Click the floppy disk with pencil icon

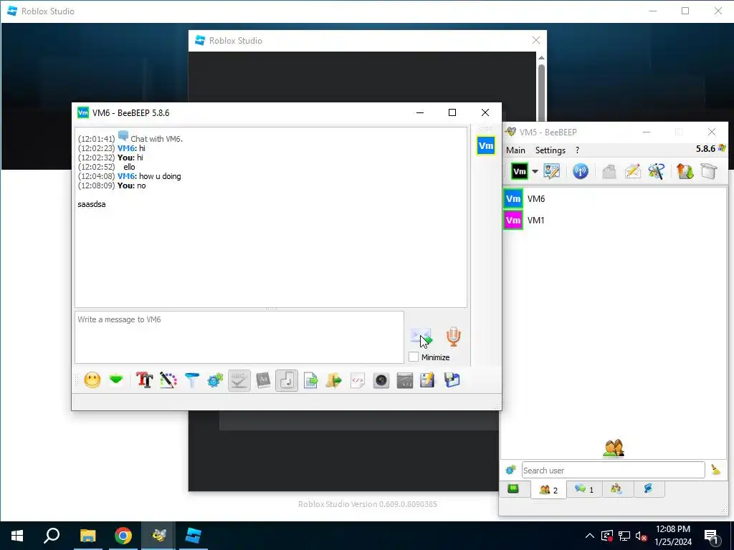(x=427, y=380)
